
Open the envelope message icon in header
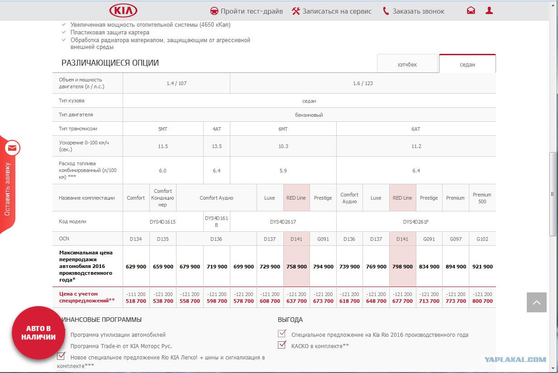471,11
